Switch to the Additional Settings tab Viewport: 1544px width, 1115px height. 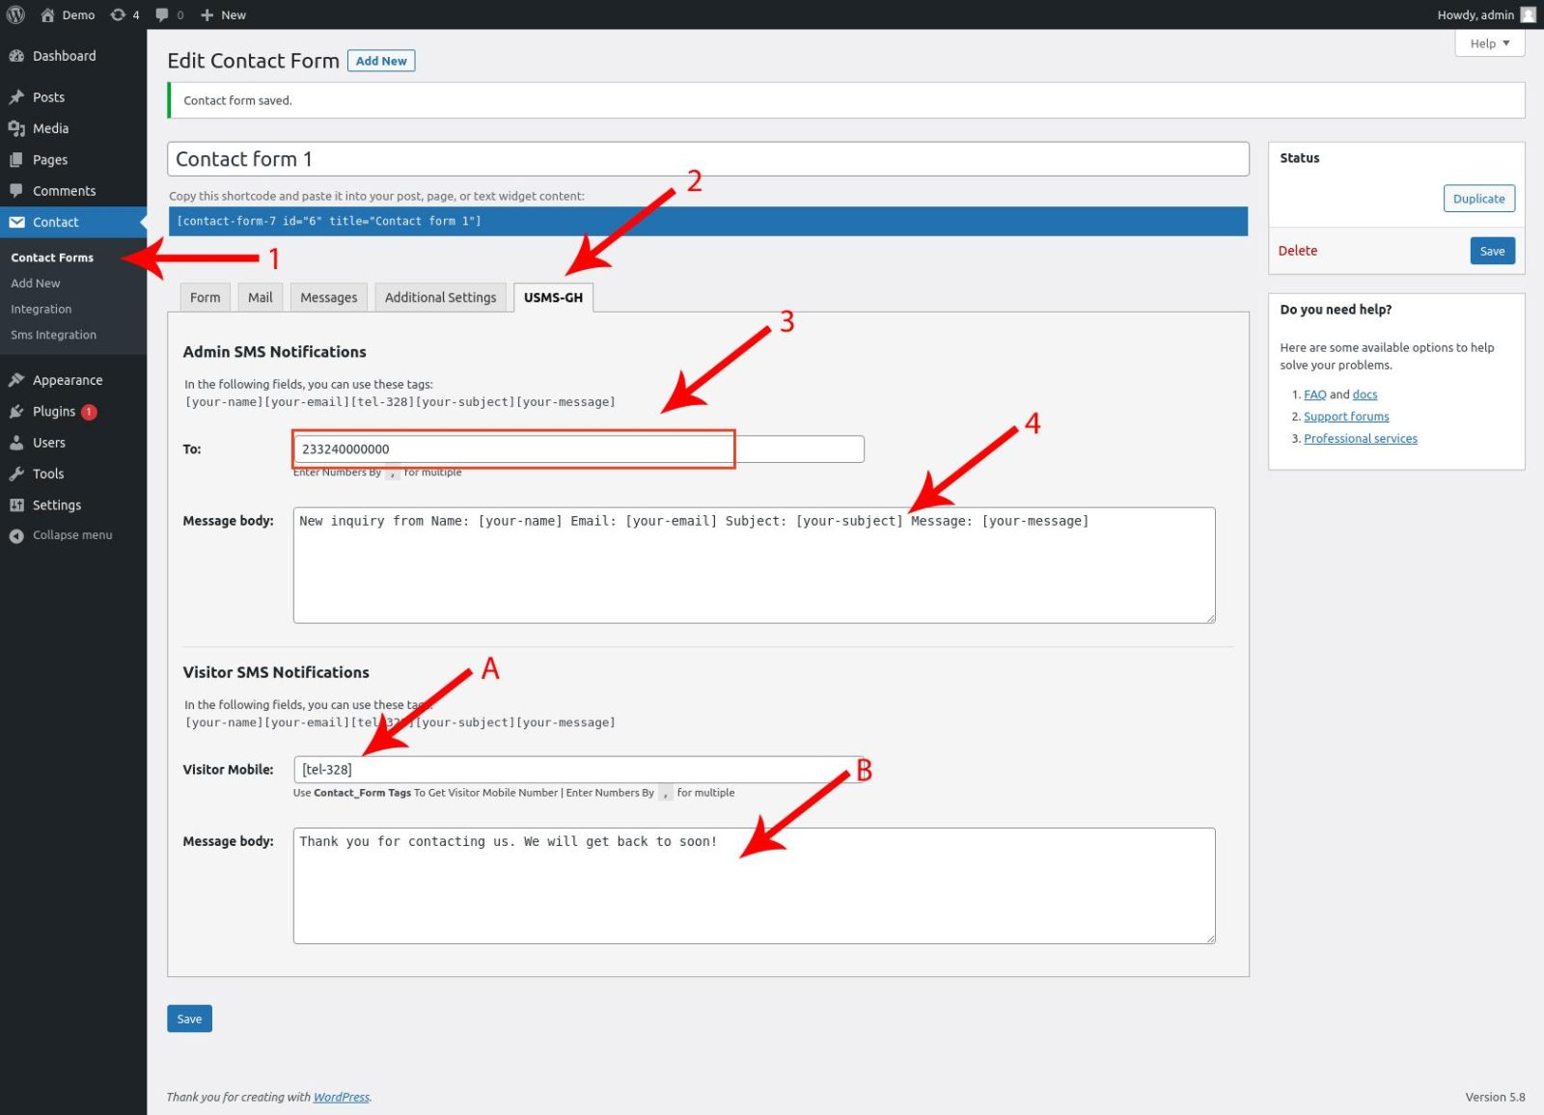(x=440, y=298)
